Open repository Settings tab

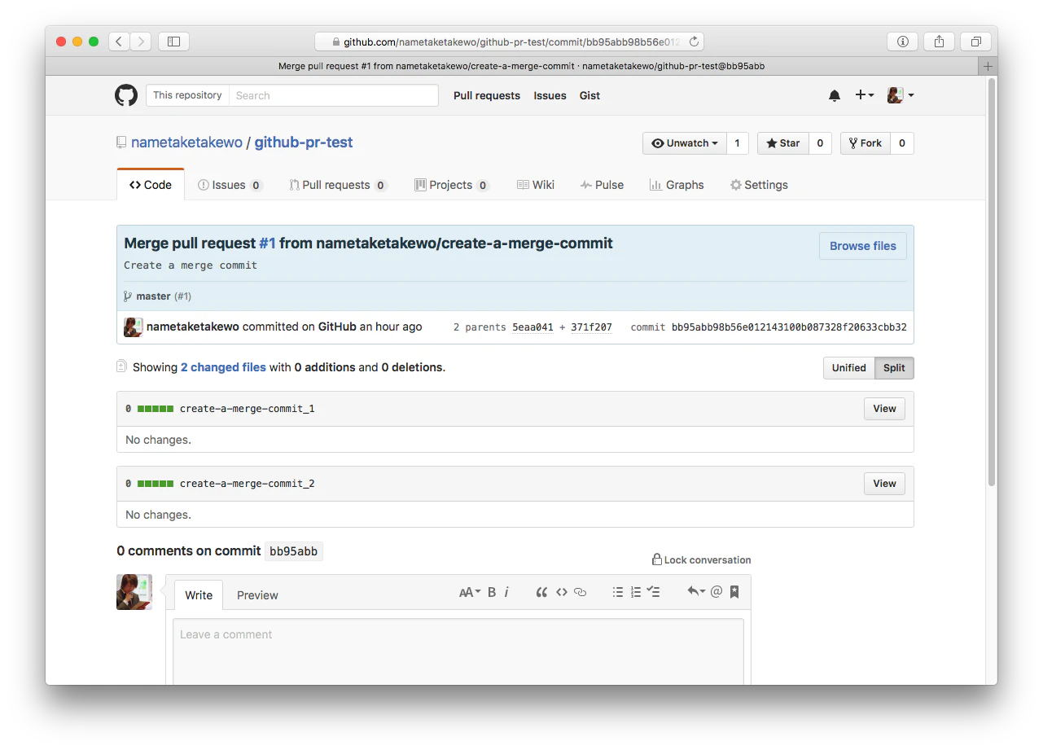point(759,185)
